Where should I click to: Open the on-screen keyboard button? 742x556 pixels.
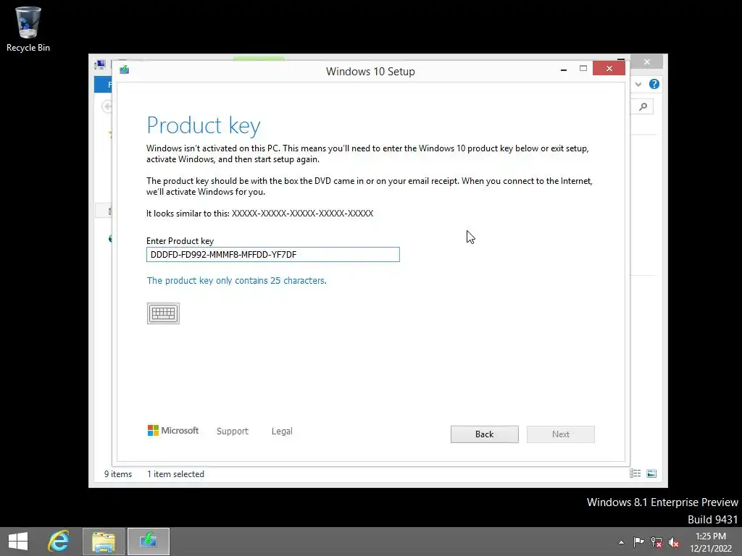(163, 313)
